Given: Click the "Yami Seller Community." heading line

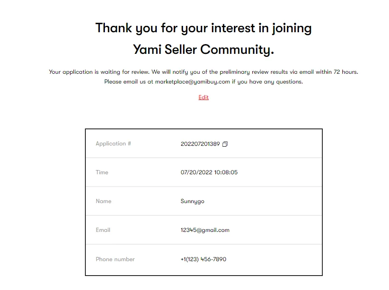Looking at the screenshot, I should (203, 50).
